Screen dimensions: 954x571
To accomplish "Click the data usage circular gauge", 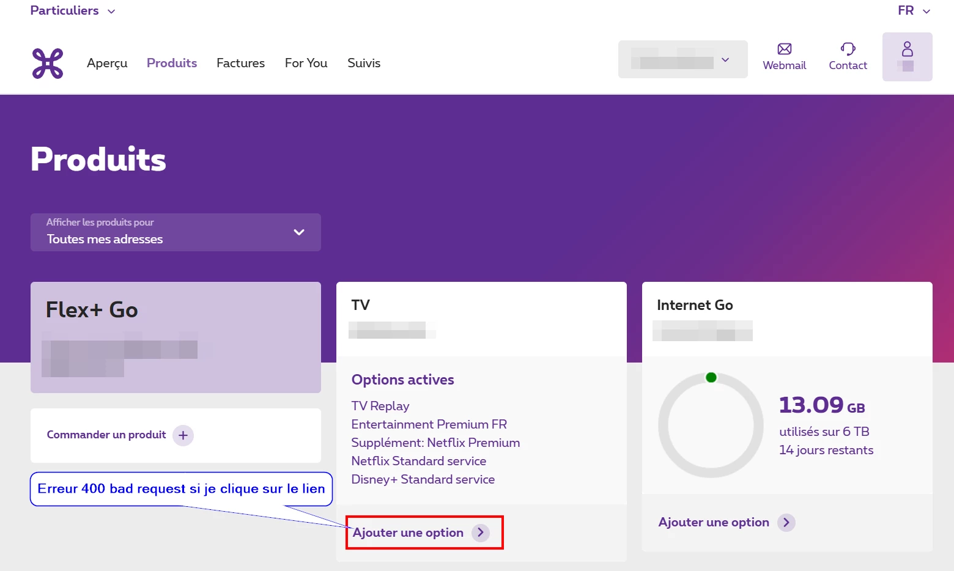I will pyautogui.click(x=711, y=425).
